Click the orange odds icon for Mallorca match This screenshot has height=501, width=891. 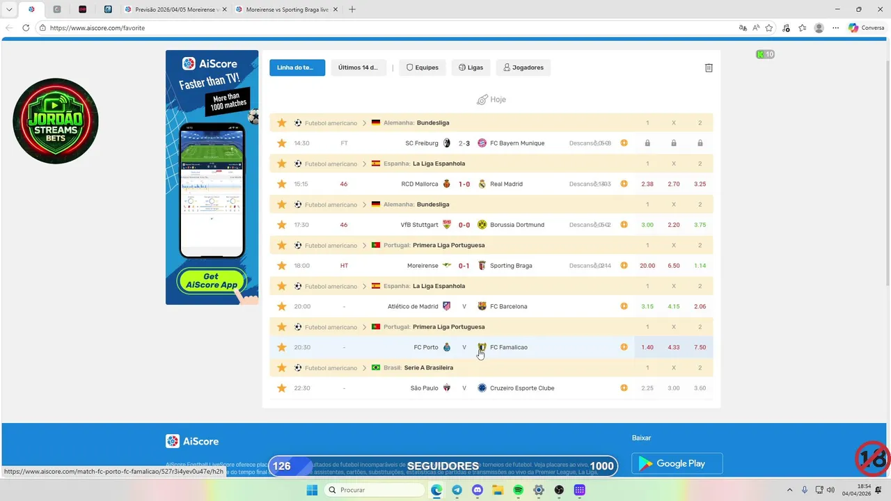click(624, 184)
